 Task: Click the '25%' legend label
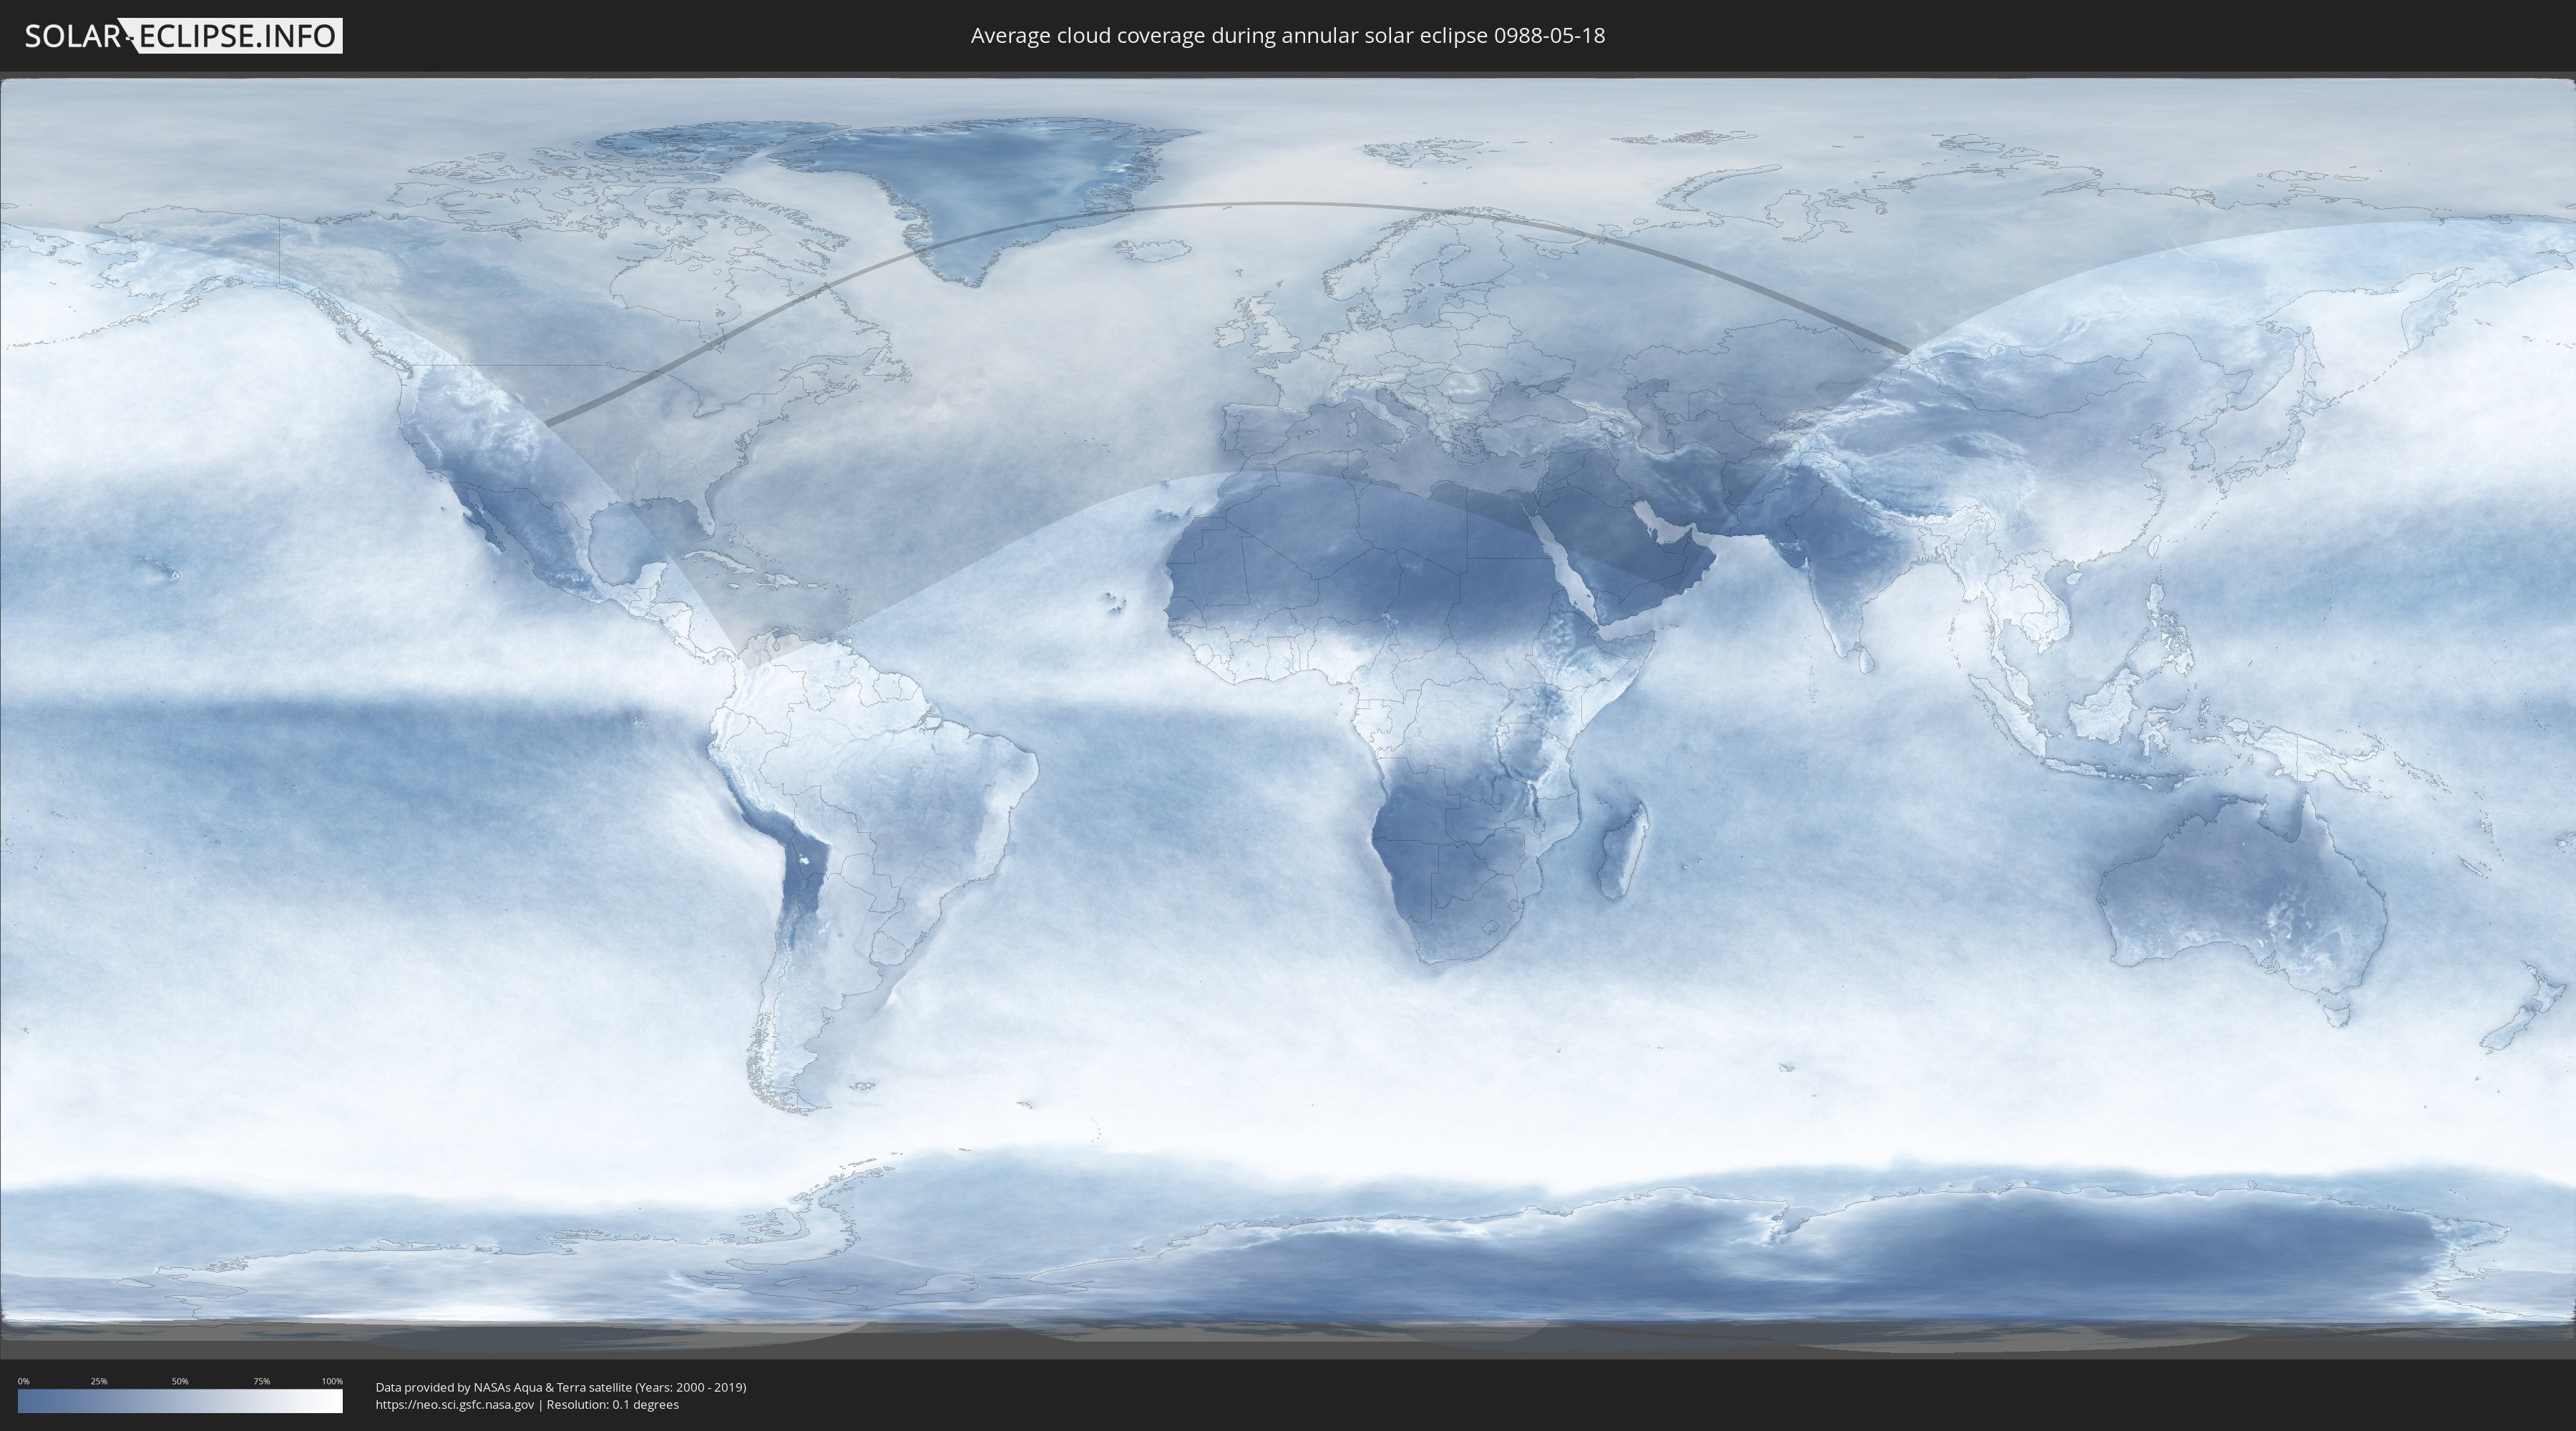coord(99,1381)
